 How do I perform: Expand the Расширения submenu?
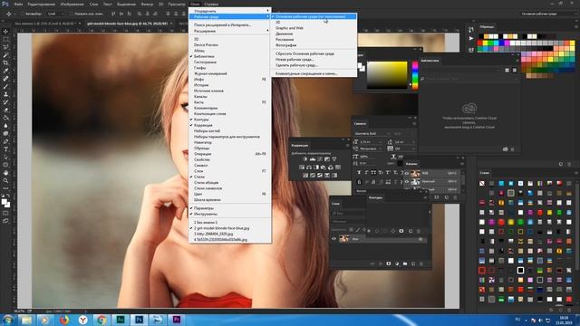(x=229, y=31)
